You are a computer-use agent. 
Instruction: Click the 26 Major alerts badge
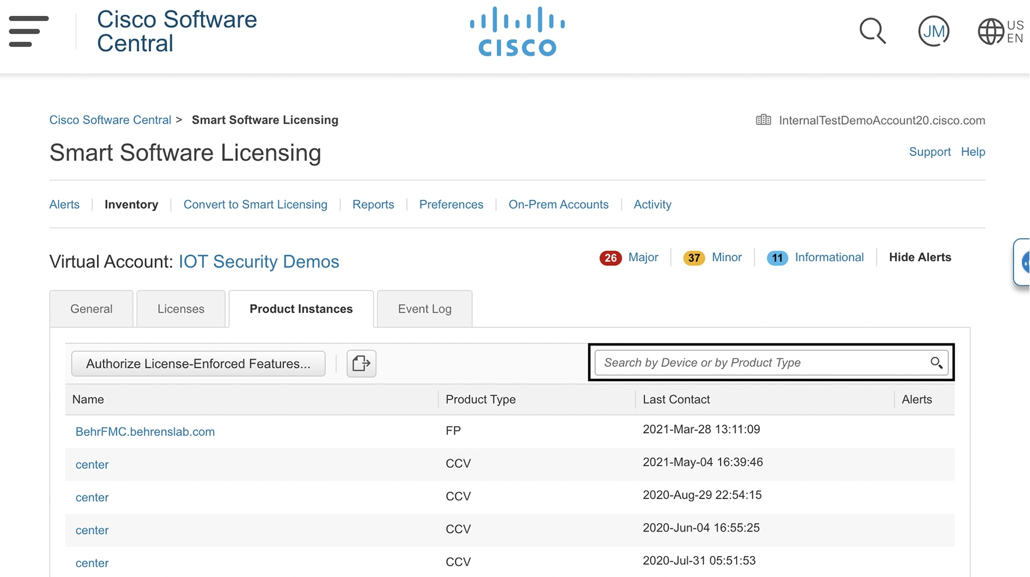[x=611, y=258]
